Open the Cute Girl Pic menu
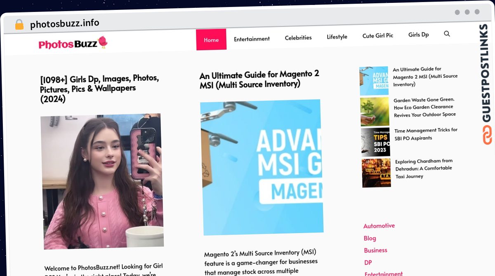 [378, 35]
